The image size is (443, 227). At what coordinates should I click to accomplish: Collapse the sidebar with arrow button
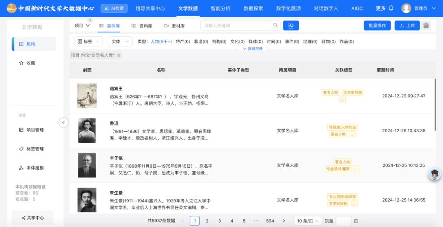point(63,123)
